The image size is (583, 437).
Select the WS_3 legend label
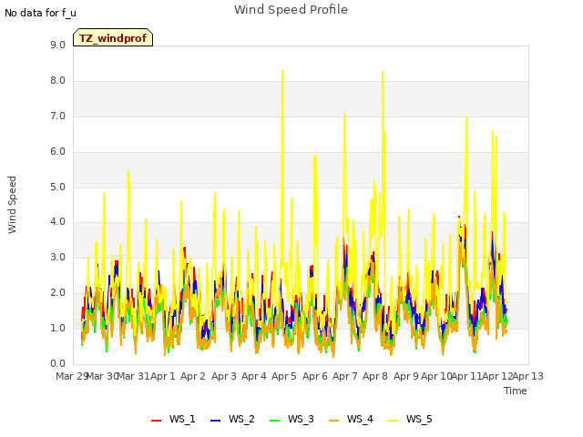point(301,419)
